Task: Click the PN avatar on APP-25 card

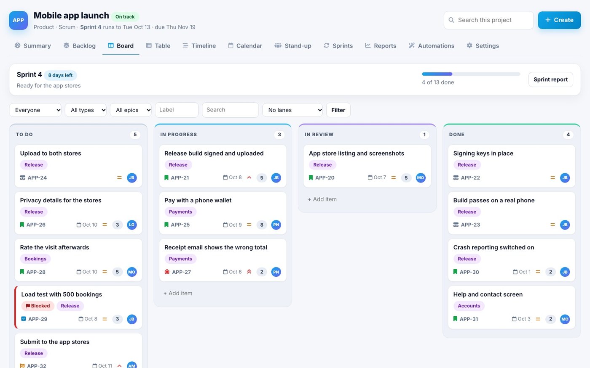Action: [x=276, y=225]
